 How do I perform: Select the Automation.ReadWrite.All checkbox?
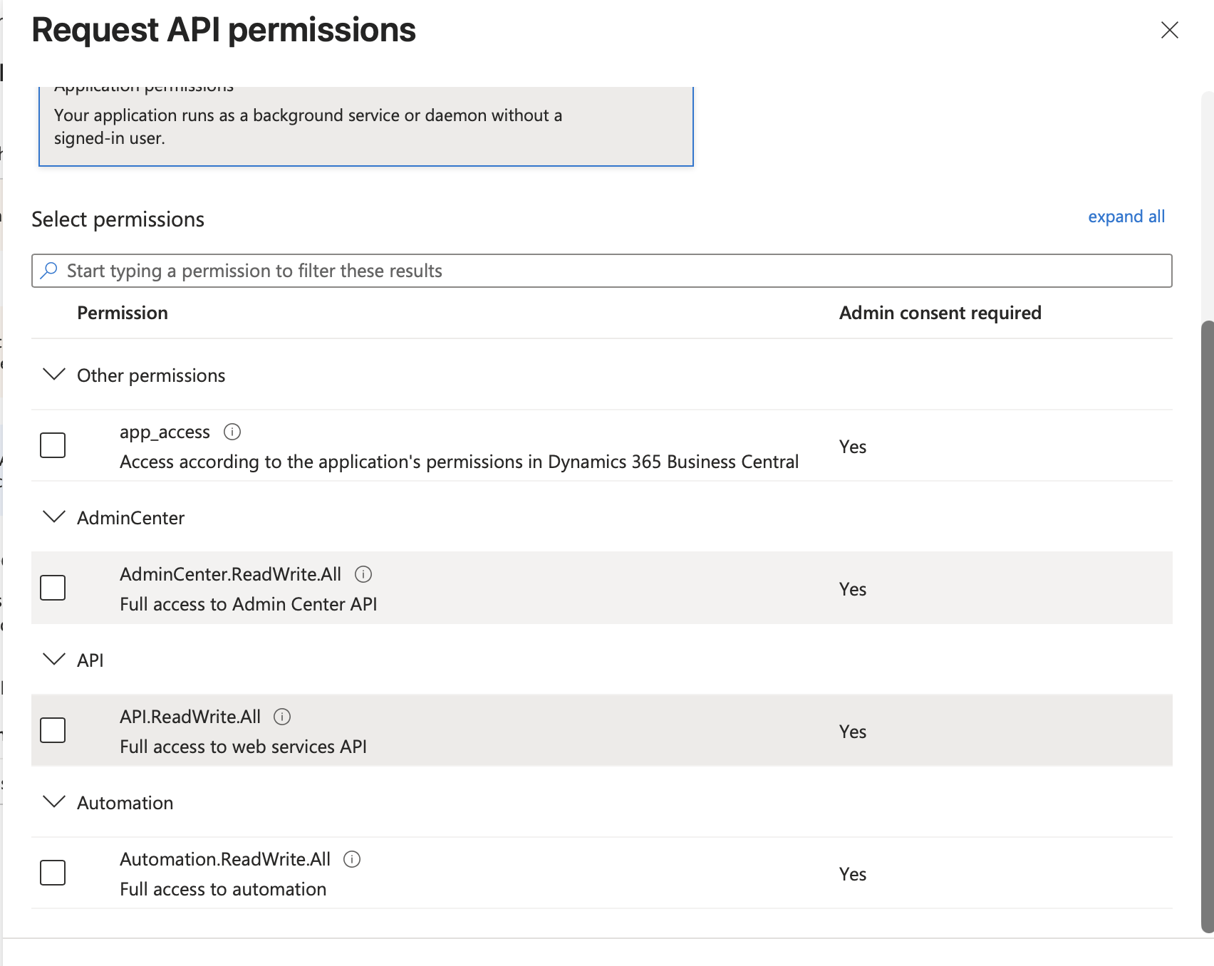click(53, 873)
